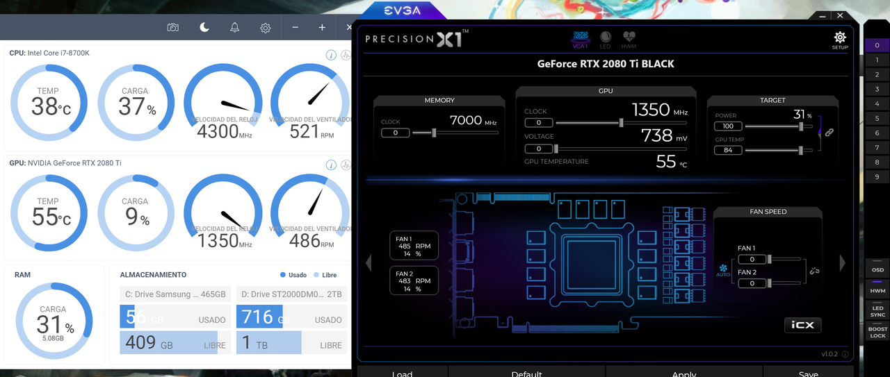Click the GPU clock offset field

click(x=538, y=123)
